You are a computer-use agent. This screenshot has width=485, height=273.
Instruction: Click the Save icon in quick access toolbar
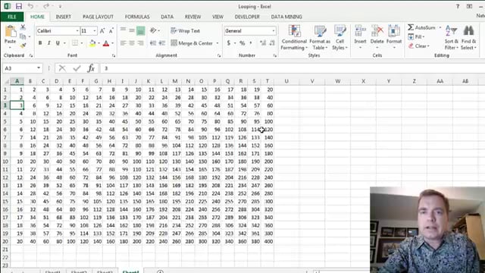[19, 6]
